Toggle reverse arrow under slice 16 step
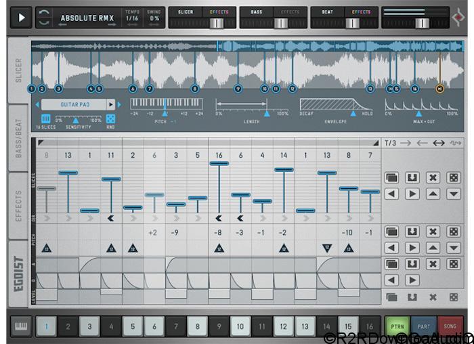Image resolution: width=474 pixels, height=344 pixels. 219,218
